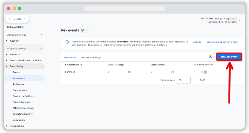Open the purchase row more options menu
The height and width of the screenshot is (133, 249).
[236, 72]
